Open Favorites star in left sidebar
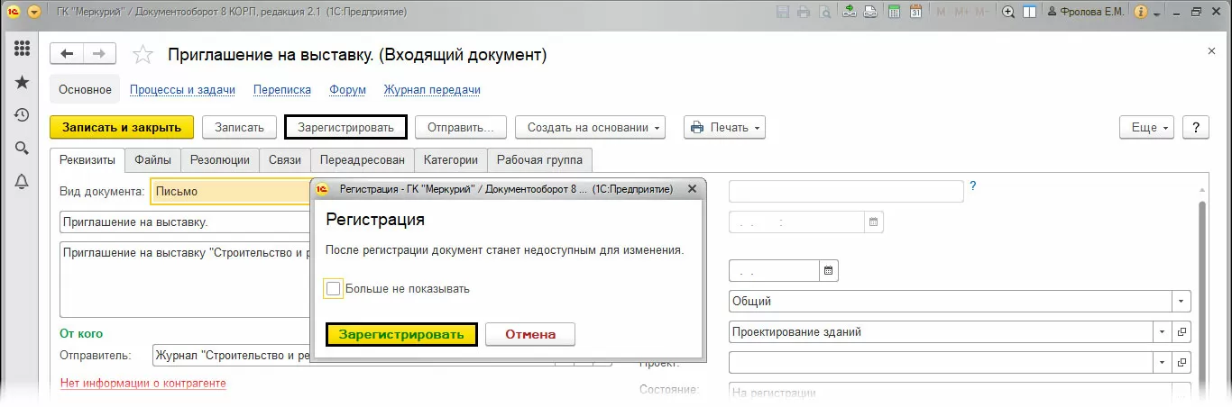Viewport: 1232px width, 407px height. click(23, 82)
